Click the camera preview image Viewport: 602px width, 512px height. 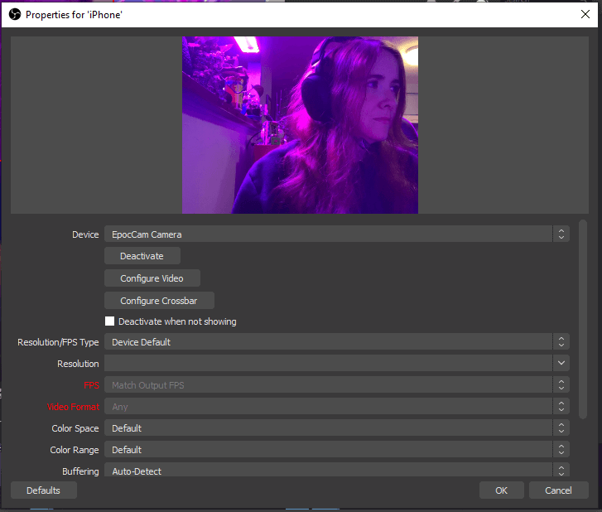coord(300,125)
